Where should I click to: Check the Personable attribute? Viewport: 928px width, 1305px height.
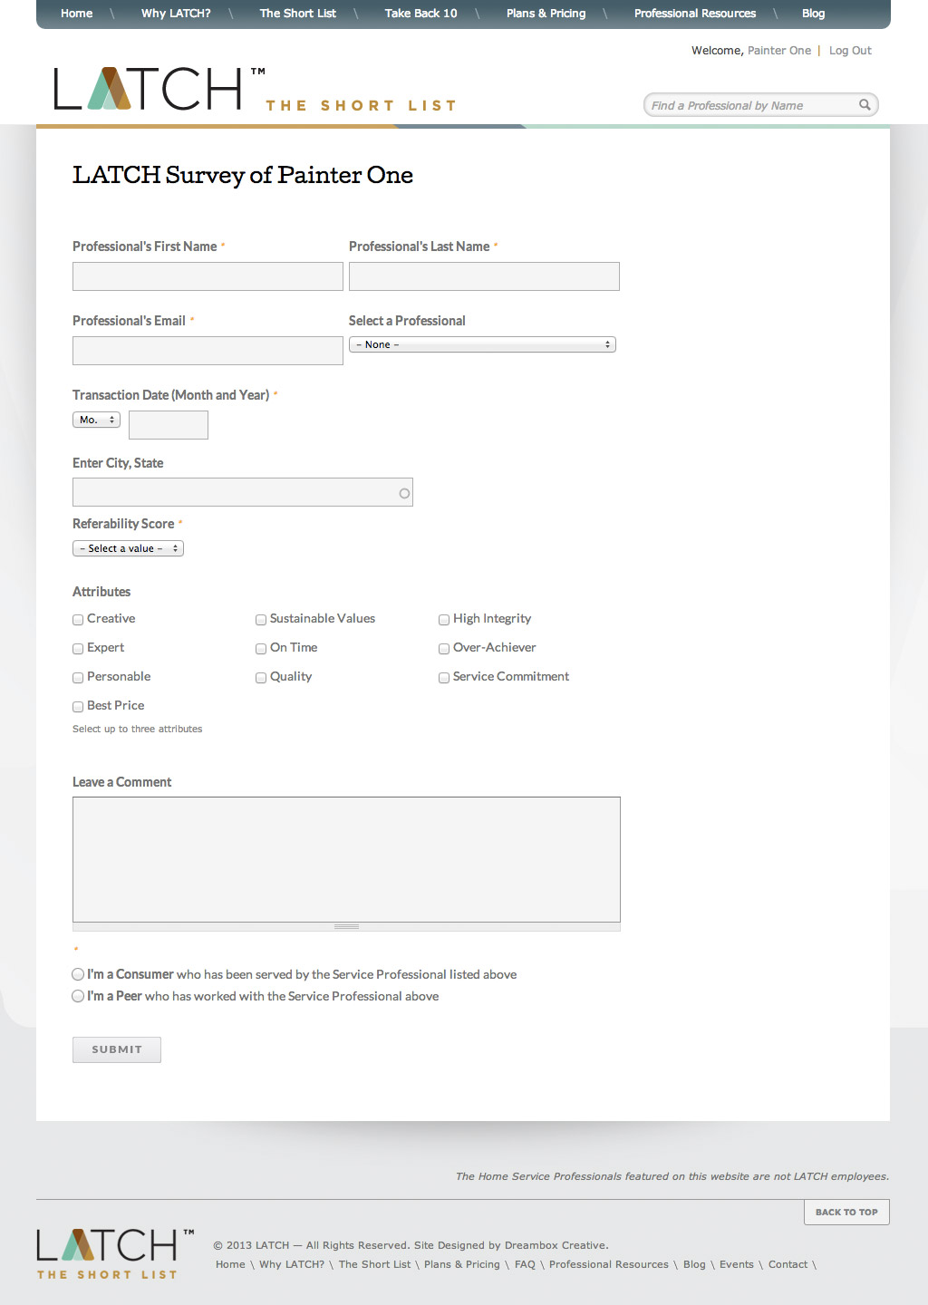[78, 678]
